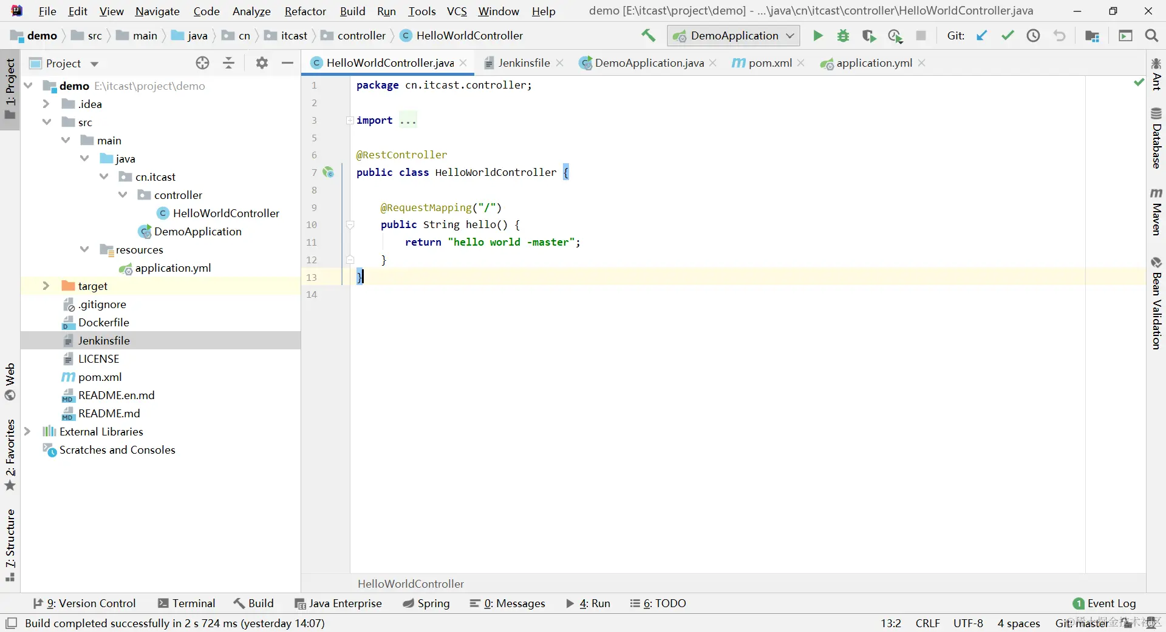Open the Project view selector dropdown
The height and width of the screenshot is (632, 1166).
coord(63,64)
